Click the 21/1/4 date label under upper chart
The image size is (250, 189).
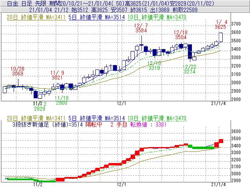pos(218,103)
